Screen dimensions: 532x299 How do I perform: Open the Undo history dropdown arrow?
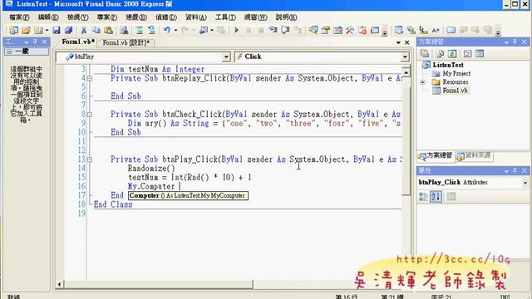175,30
